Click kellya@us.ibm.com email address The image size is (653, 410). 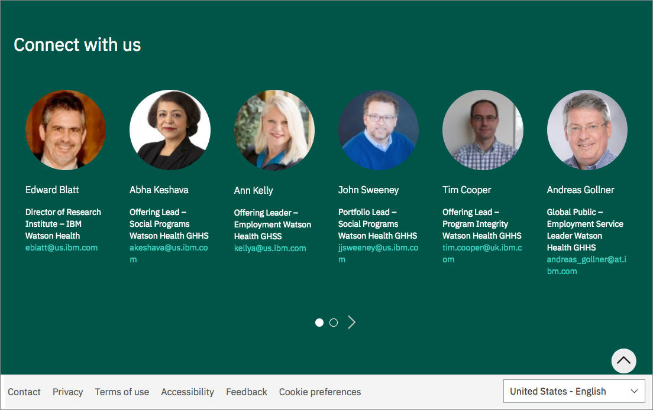click(270, 248)
